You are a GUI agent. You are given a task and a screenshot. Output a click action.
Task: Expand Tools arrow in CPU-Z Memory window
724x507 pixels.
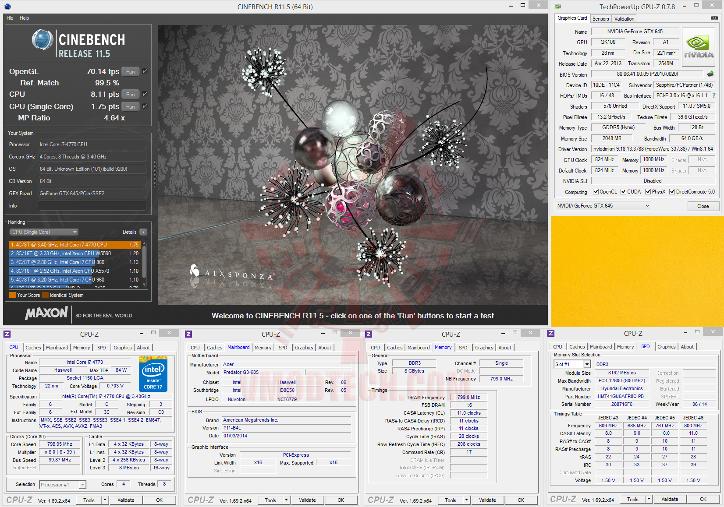click(466, 500)
